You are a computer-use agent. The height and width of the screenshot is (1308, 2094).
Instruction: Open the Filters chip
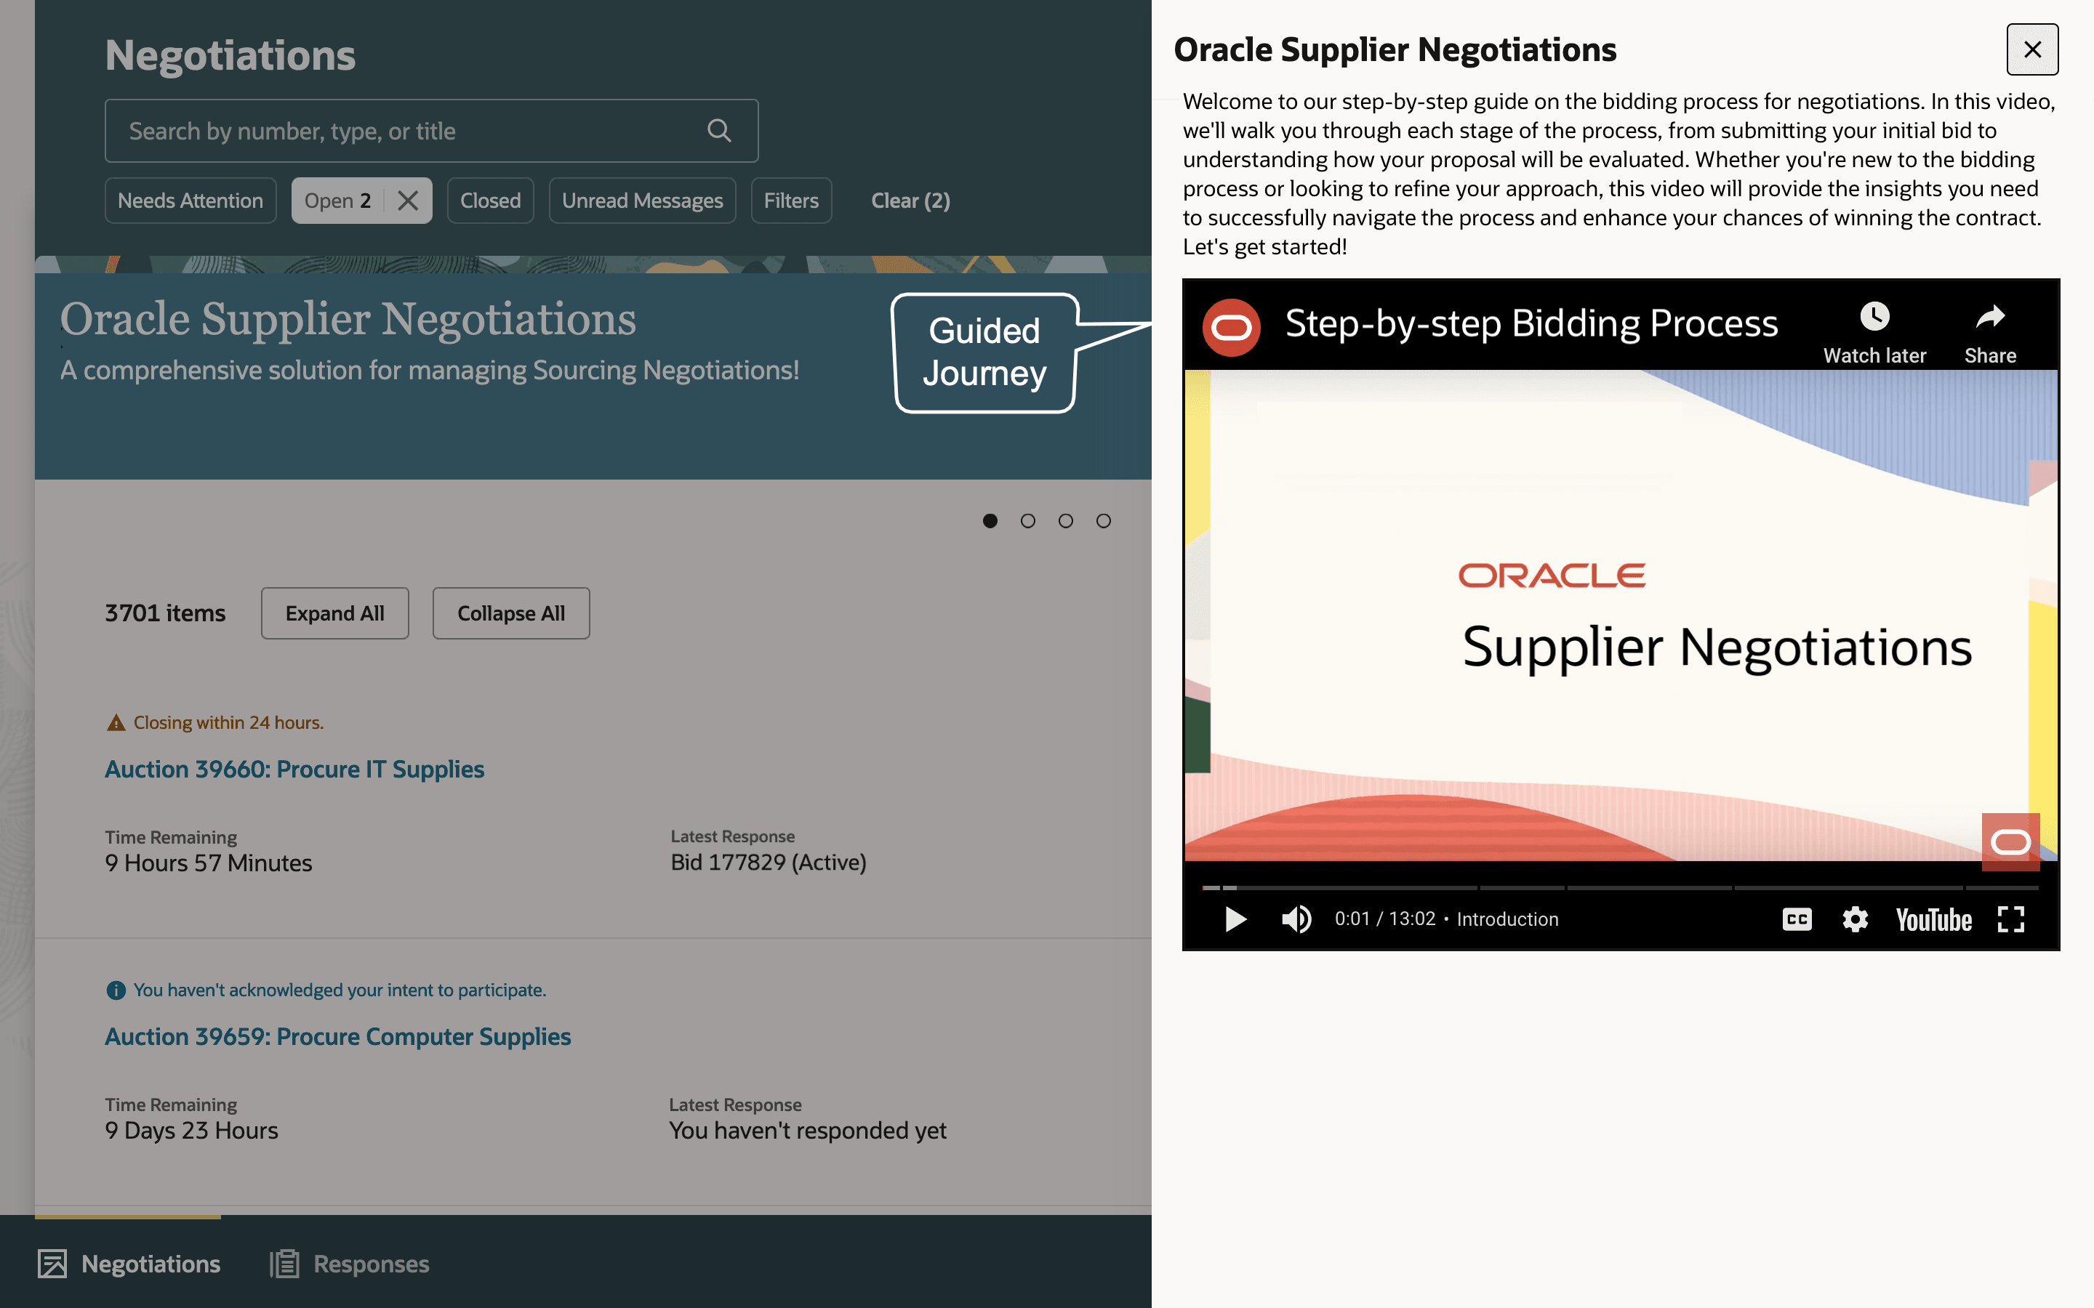pos(791,201)
